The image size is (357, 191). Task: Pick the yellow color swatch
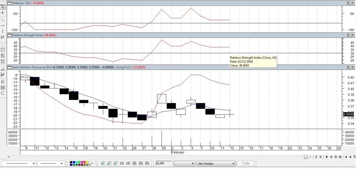pos(87,162)
